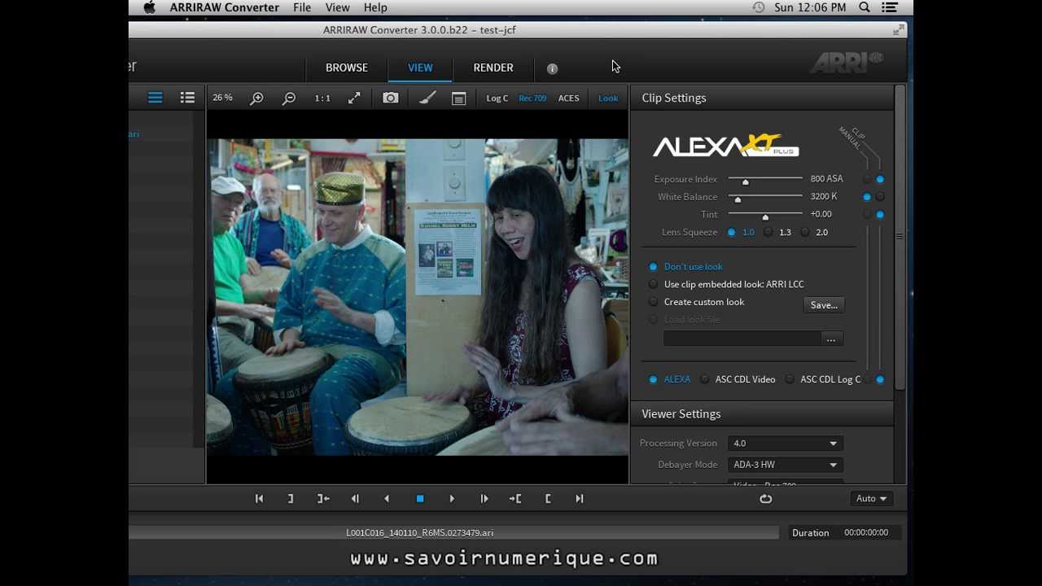
Task: Switch to the RENDER tab
Action: click(493, 68)
